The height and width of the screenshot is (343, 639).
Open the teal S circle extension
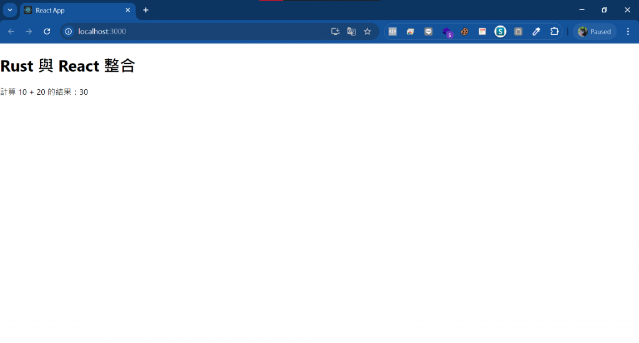point(500,31)
